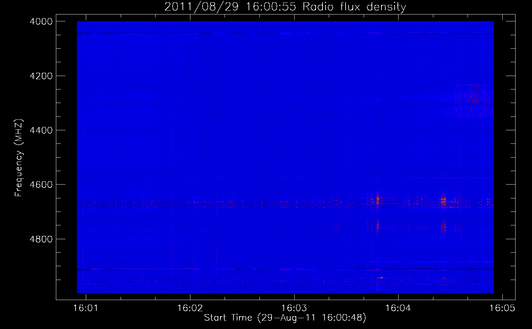The image size is (532, 329).
Task: Click the plot title '2011/08/29 16:00:55 Radio flux density'
Action: point(285,7)
